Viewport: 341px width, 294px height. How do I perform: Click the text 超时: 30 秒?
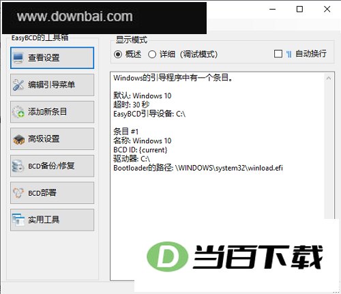[x=132, y=105]
